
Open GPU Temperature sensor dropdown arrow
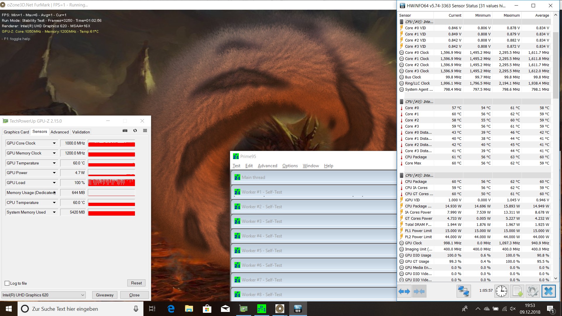(54, 163)
